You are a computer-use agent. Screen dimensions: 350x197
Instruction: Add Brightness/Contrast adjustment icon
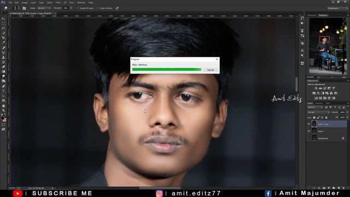click(x=316, y=88)
